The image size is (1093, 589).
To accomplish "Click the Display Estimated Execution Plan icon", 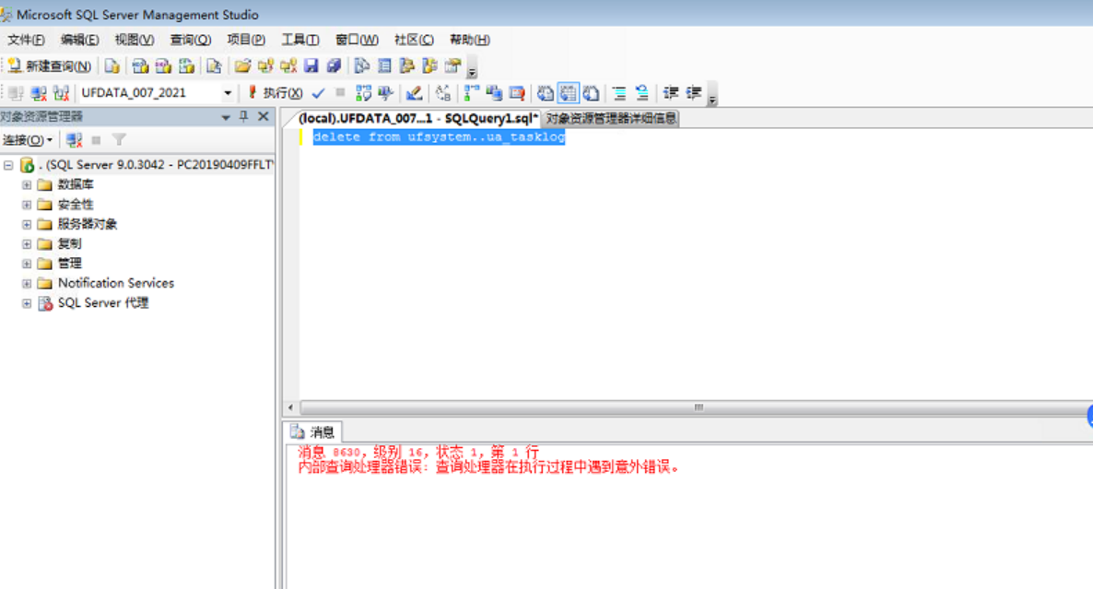I will tap(363, 93).
